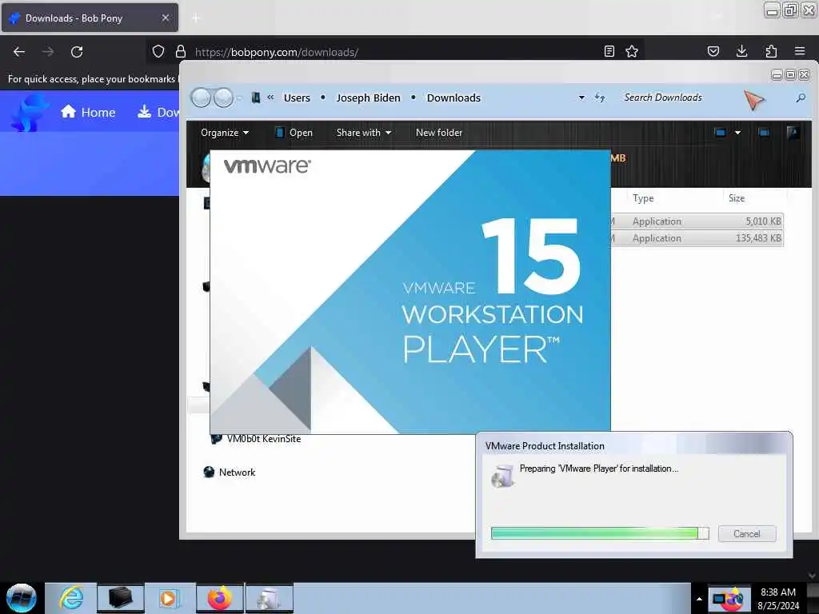Viewport: 819px width, 614px height.
Task: Switch to Firefox via taskbar icon
Action: [x=219, y=598]
